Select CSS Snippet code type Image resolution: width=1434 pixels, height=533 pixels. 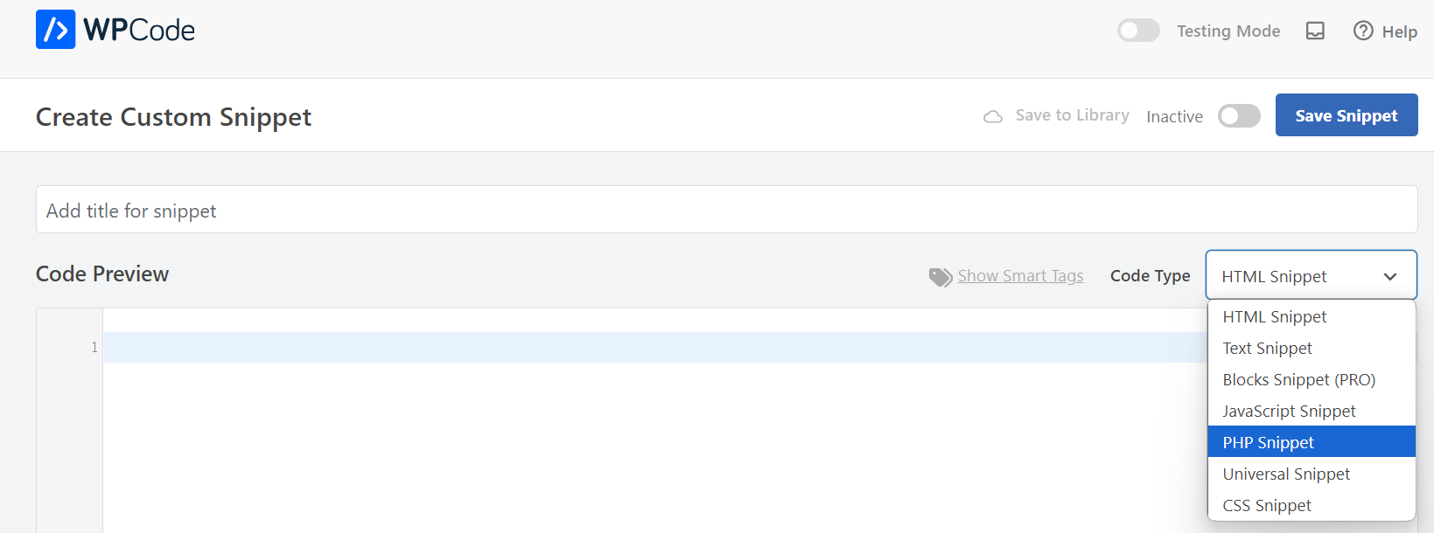point(1267,506)
